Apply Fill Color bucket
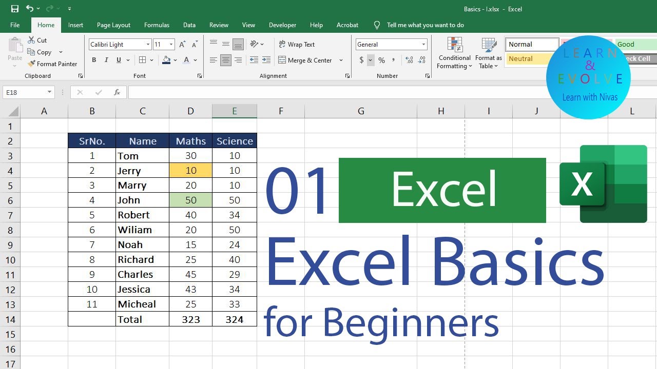 166,60
